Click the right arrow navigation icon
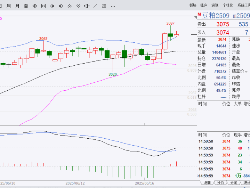250x188 pixels. pos(61,6)
